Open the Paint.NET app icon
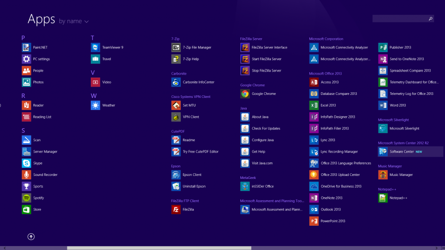Screen dimensions: 445x250 click(x=27, y=48)
